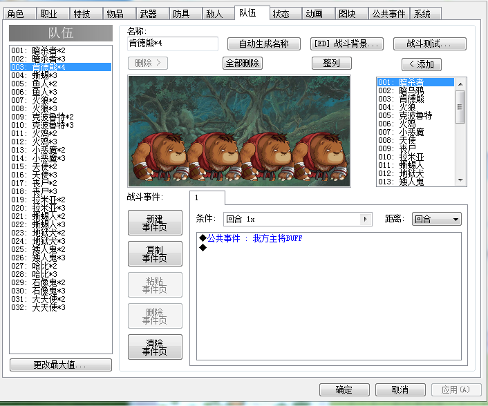Select the leftmost bear in battle preview
This screenshot has height=406, width=488.
[x=160, y=157]
